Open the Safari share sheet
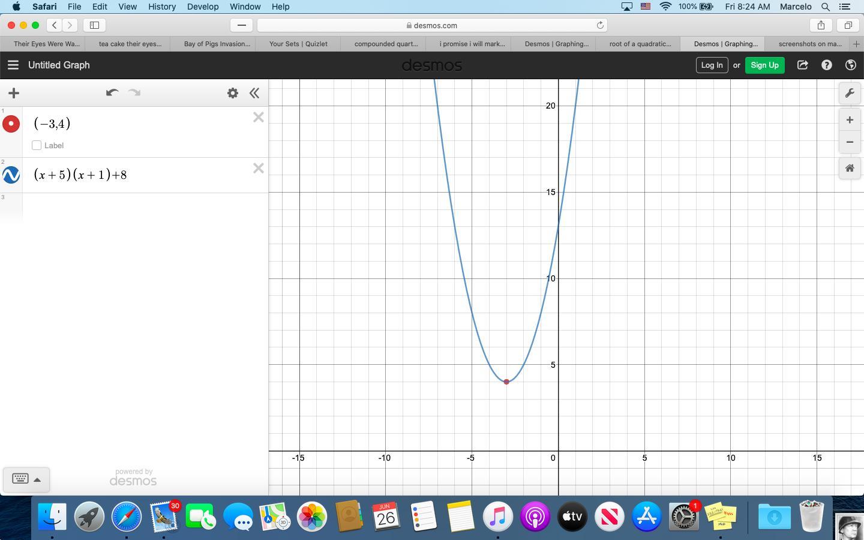The width and height of the screenshot is (864, 540). click(x=821, y=25)
